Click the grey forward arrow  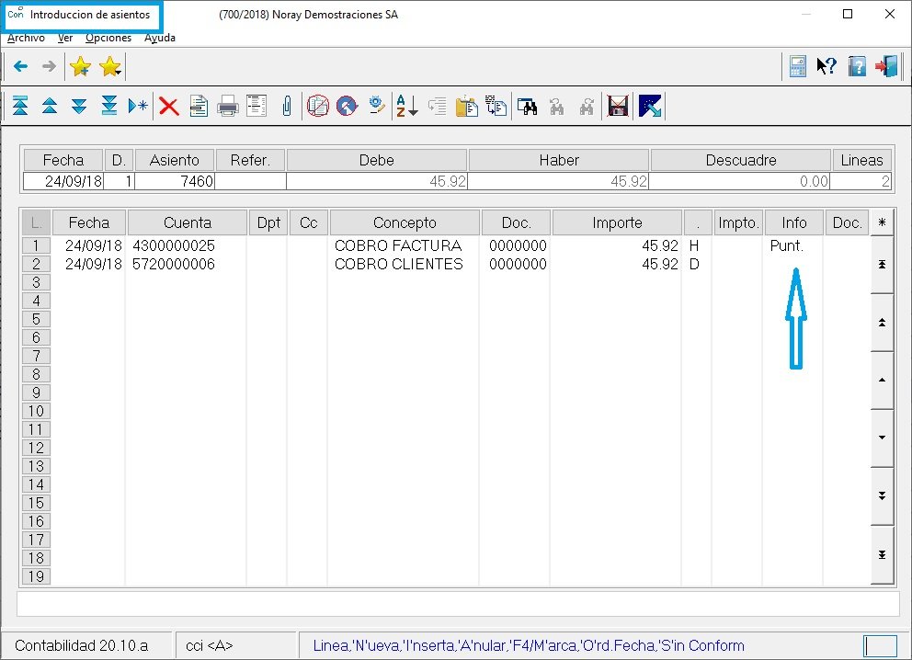50,66
